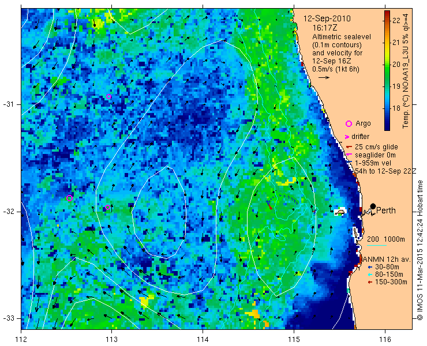This screenshot has height=346, width=427.
Task: Click the '12-Sep 16Z' velocity time text
Action: [x=331, y=61]
